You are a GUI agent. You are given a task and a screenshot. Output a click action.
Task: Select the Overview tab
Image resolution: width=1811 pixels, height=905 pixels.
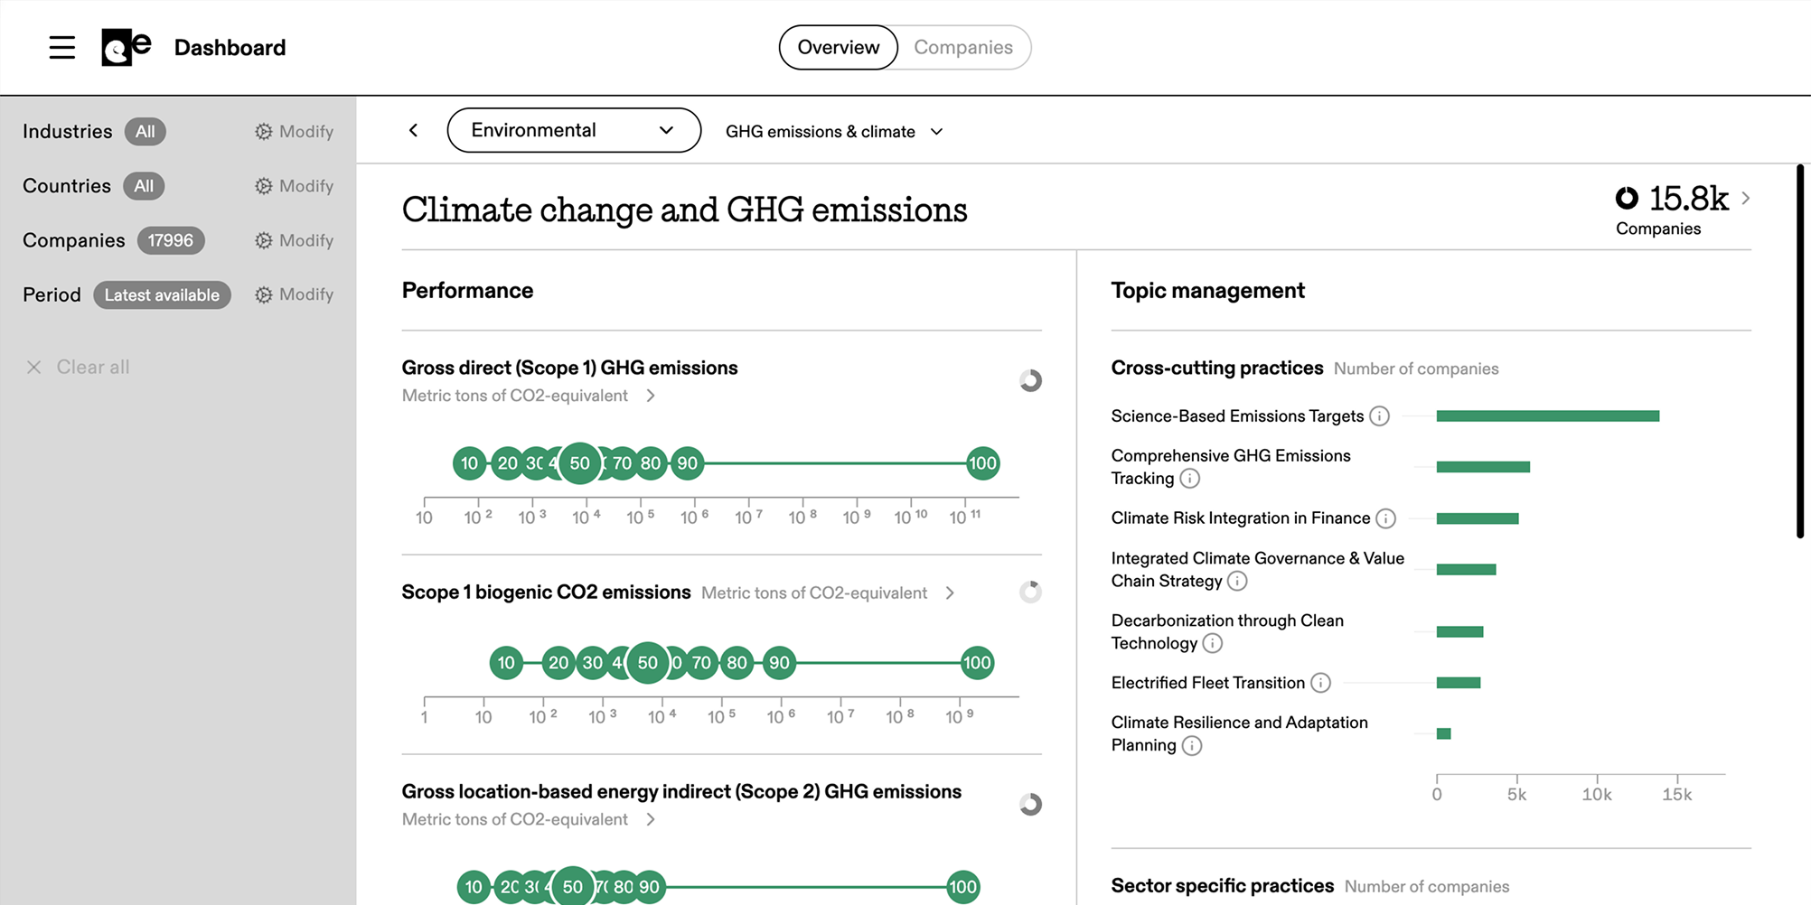click(838, 47)
